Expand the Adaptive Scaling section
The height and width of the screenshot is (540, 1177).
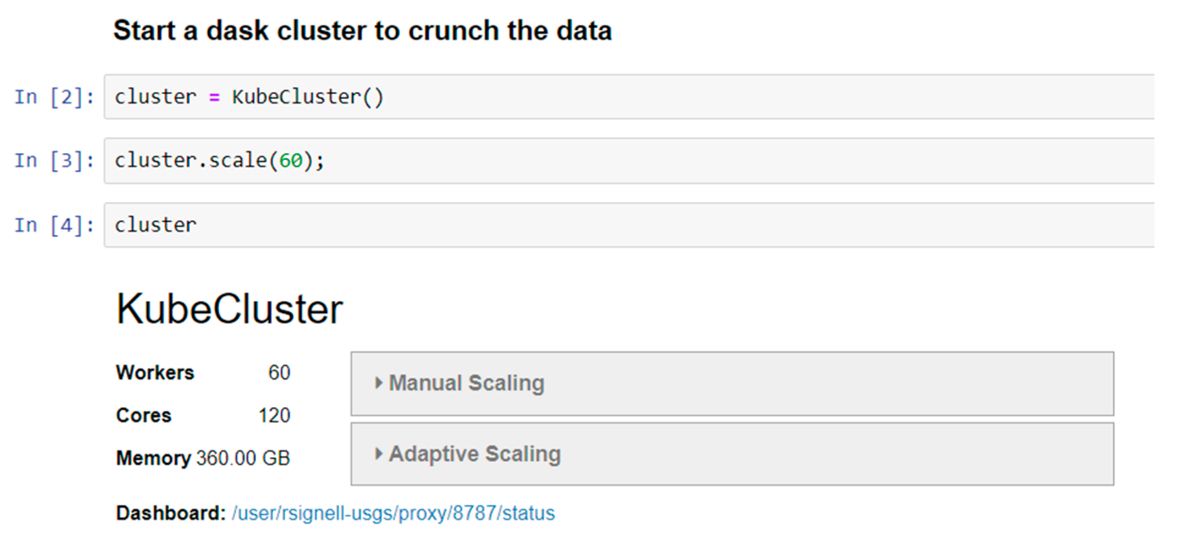coord(732,454)
